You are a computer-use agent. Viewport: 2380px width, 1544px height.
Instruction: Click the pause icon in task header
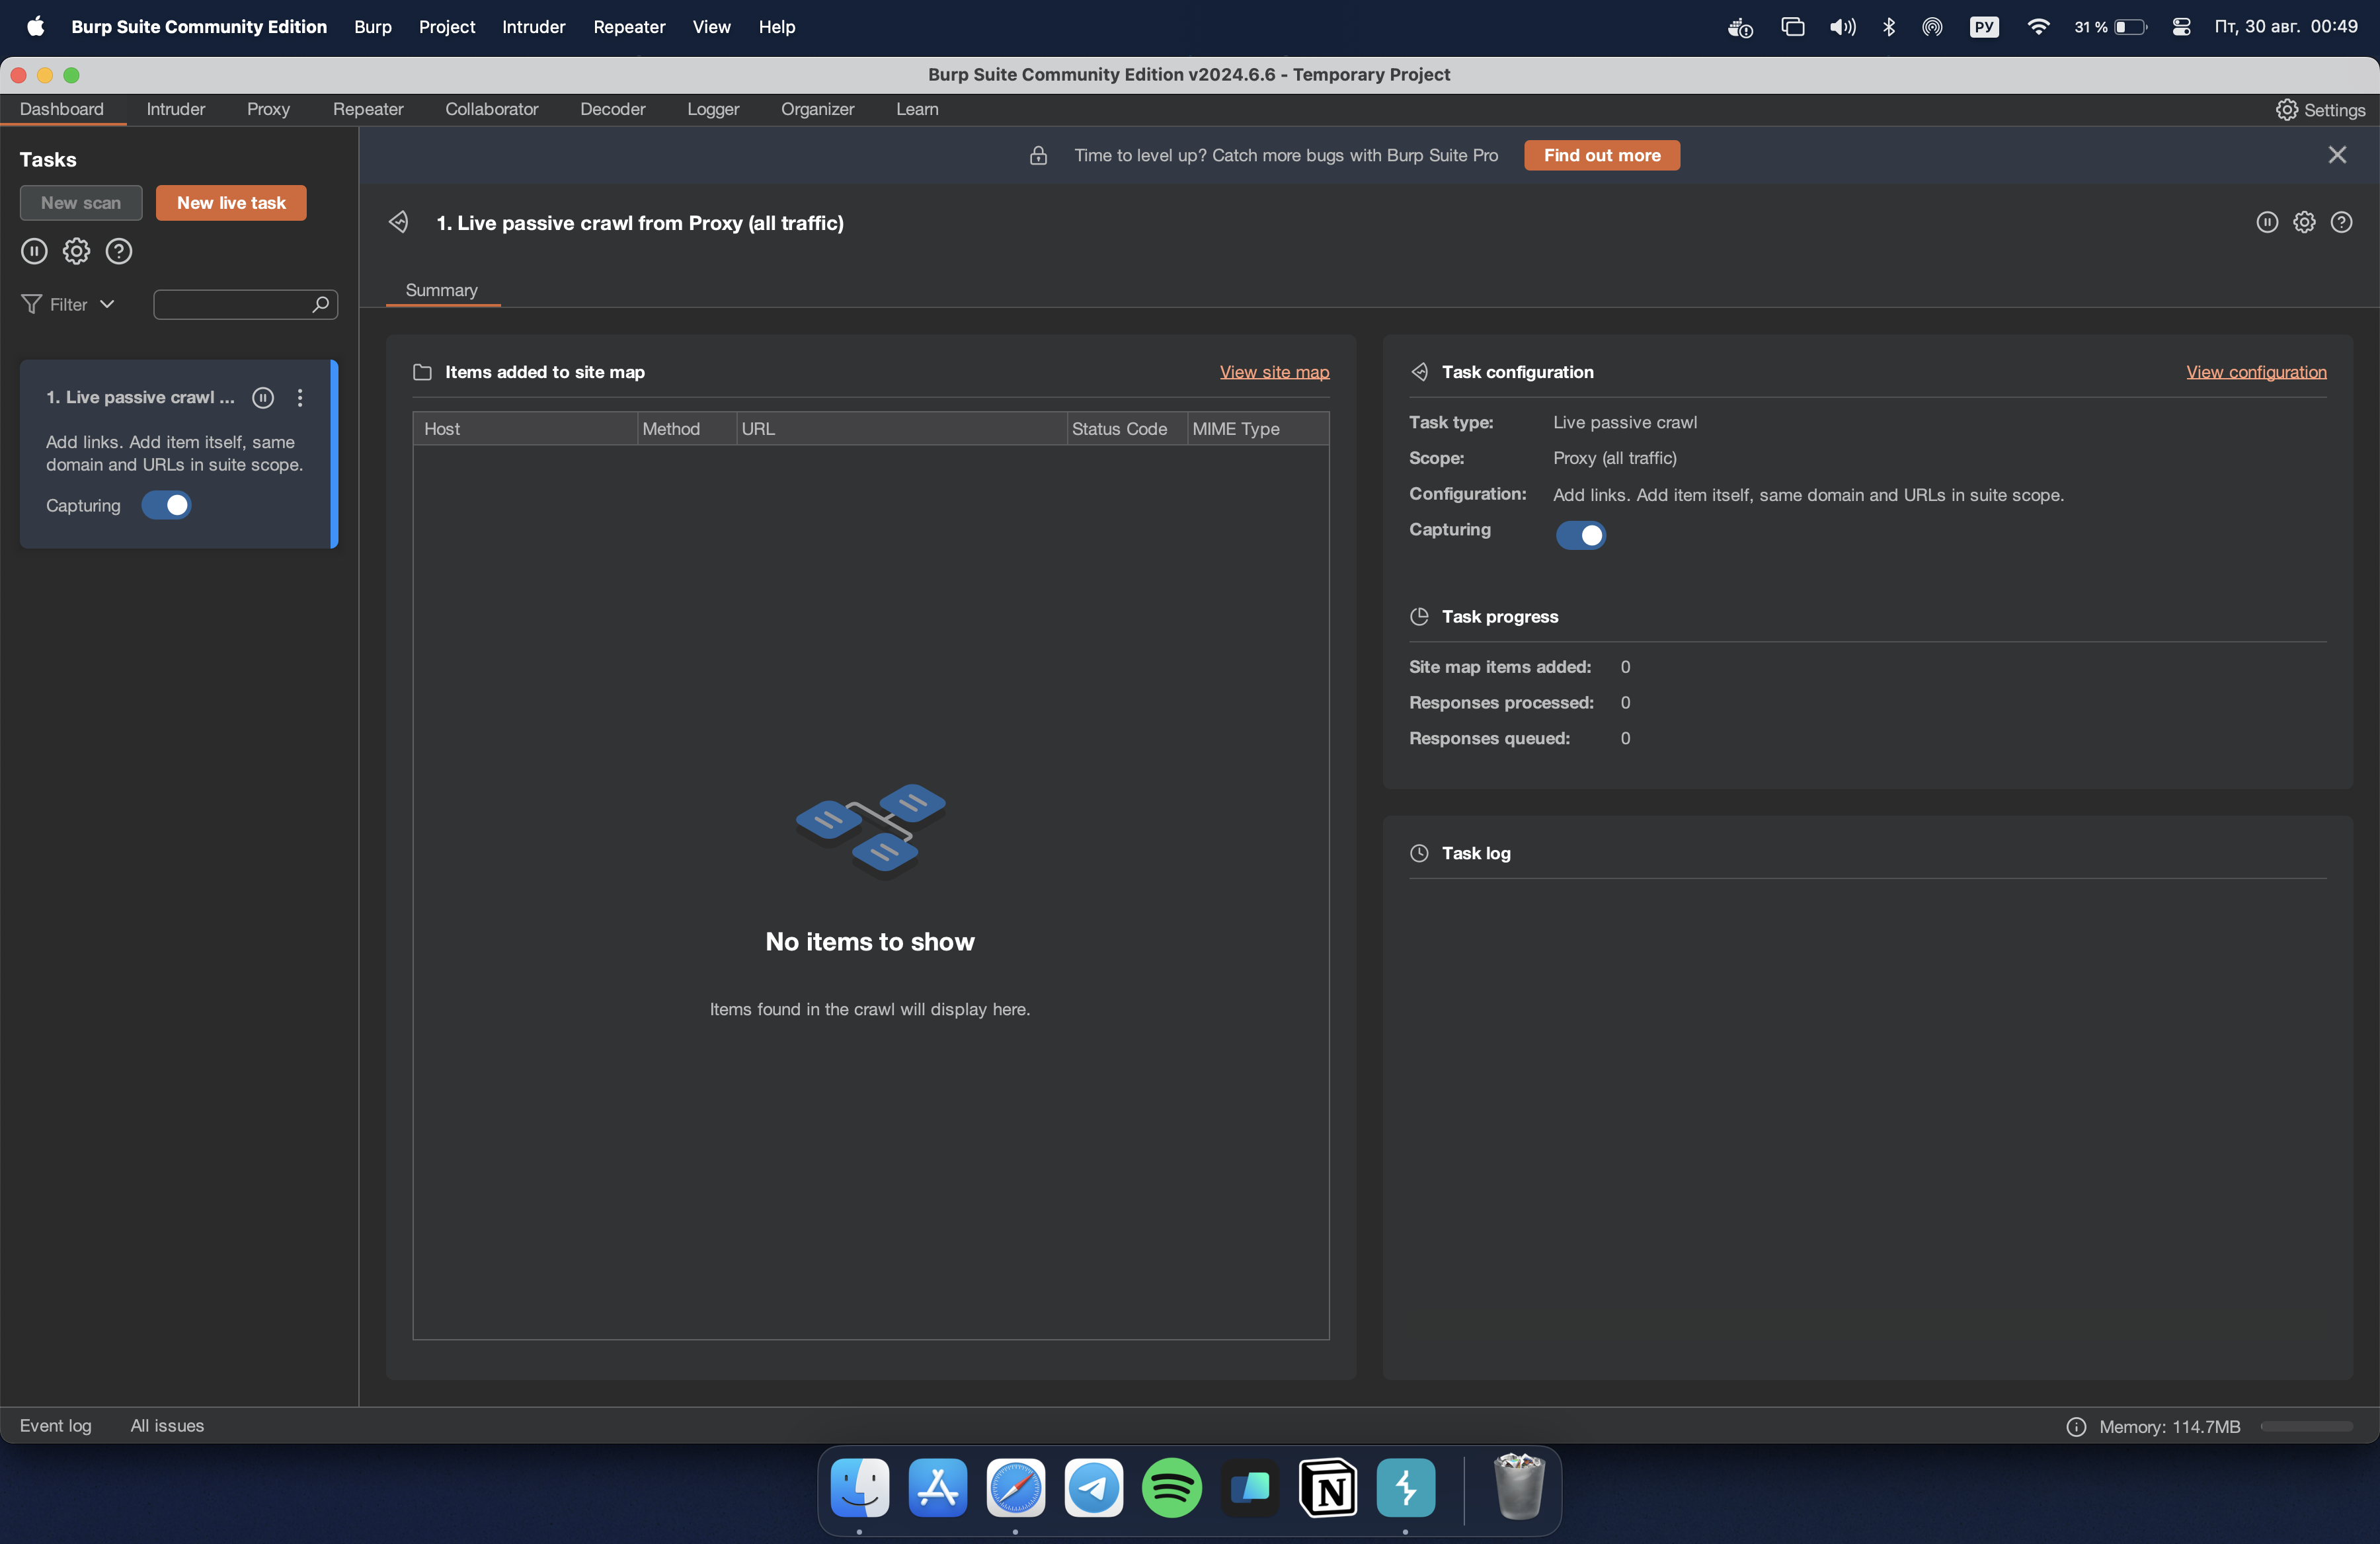tap(2267, 222)
